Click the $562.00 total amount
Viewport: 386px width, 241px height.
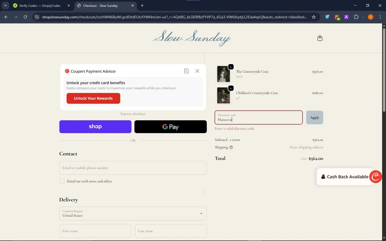tap(316, 159)
